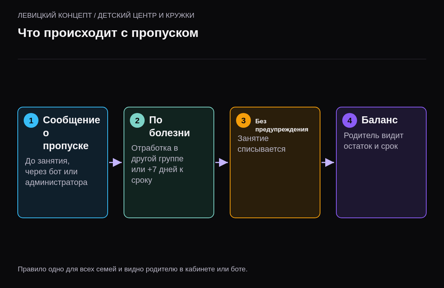Click the orange step 3 number badge
Image resolution: width=444 pixels, height=288 pixels.
243,120
